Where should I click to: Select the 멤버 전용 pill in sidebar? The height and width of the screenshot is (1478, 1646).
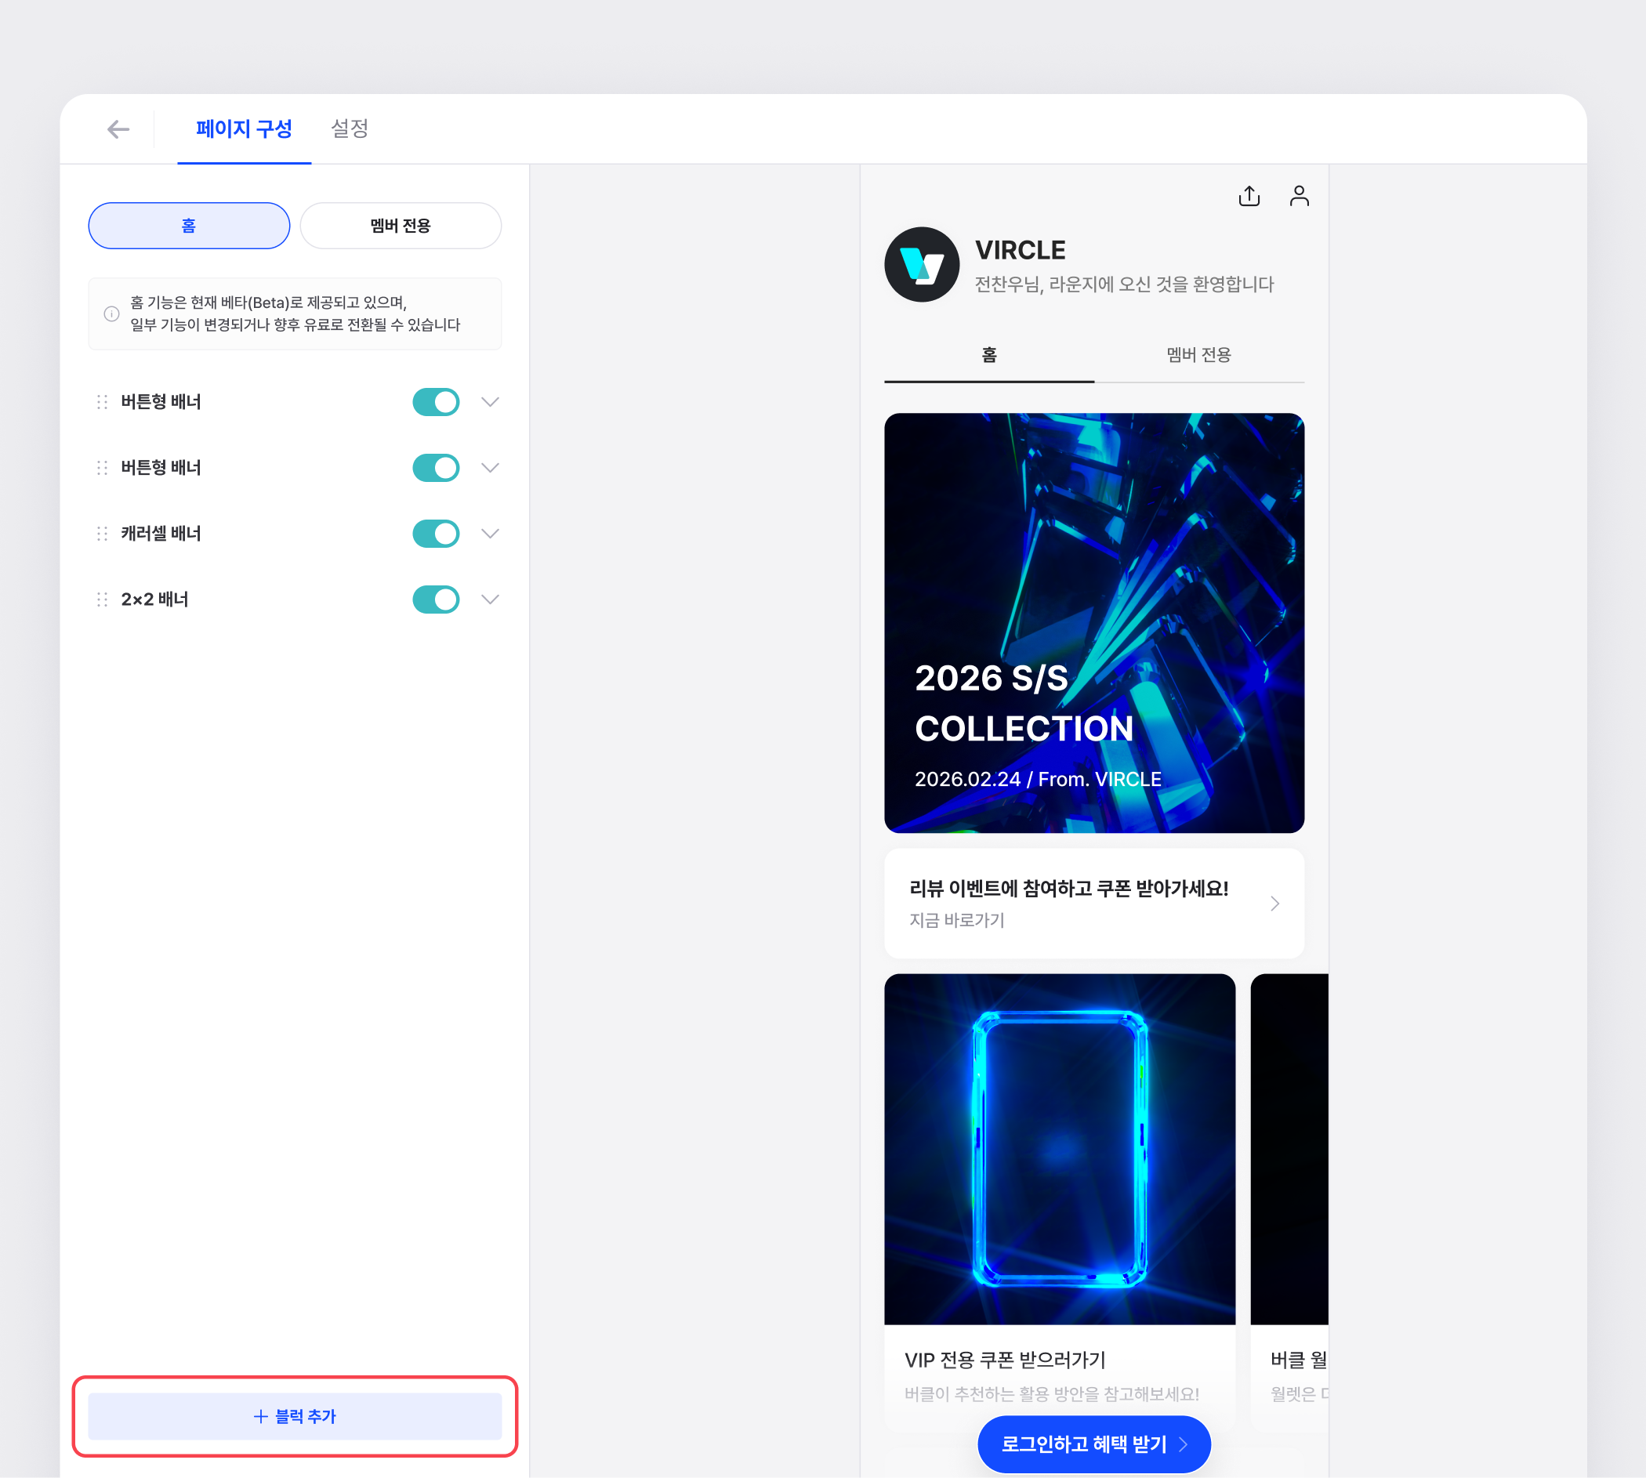[x=401, y=226]
